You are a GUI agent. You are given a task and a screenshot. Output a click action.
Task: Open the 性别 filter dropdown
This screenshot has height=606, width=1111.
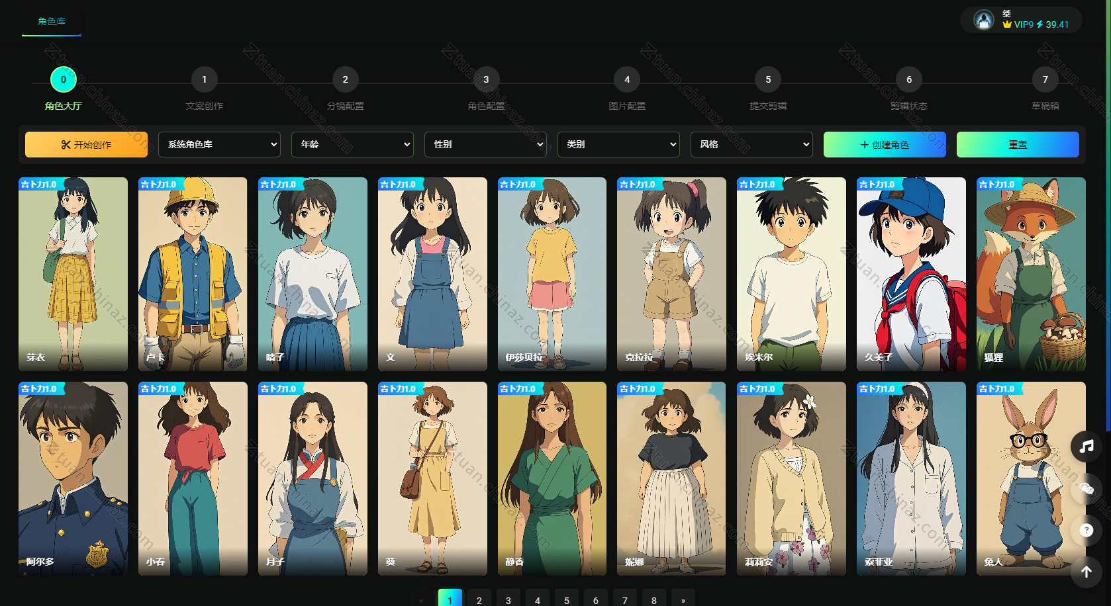[485, 144]
